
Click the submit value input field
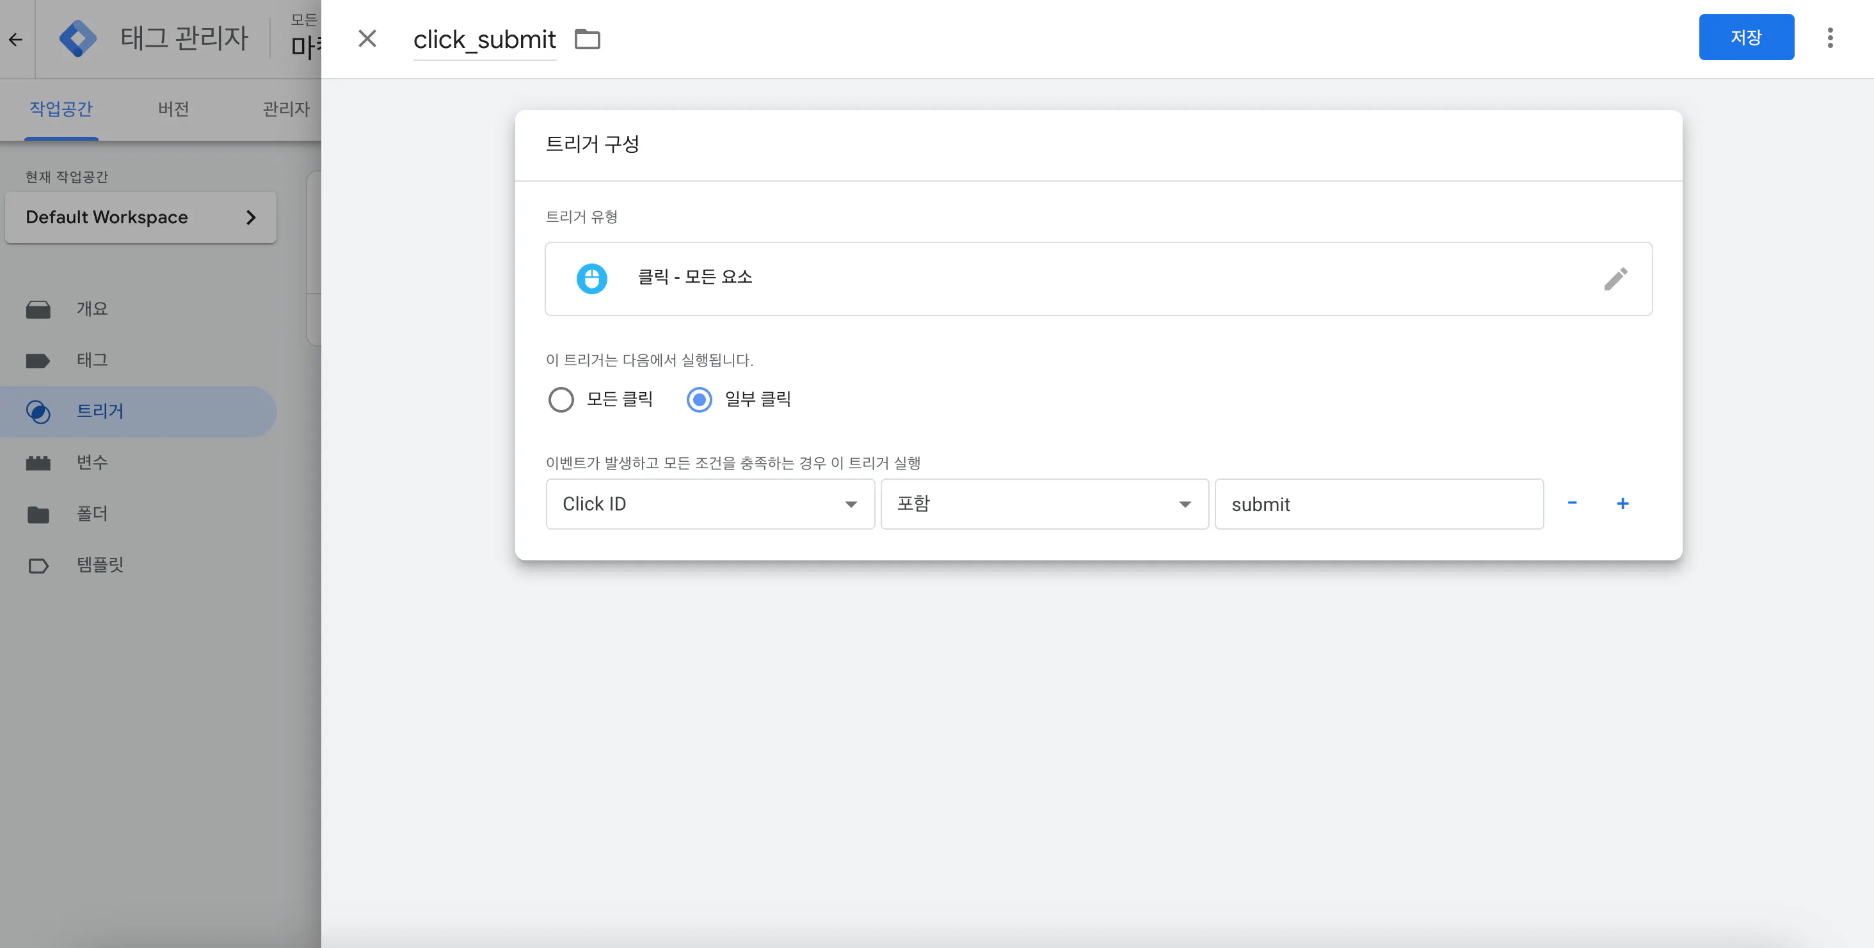pyautogui.click(x=1379, y=504)
